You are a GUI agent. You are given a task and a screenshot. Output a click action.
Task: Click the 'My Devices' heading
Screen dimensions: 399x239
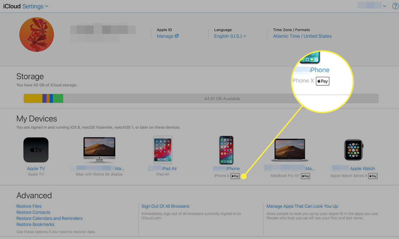pyautogui.click(x=37, y=119)
